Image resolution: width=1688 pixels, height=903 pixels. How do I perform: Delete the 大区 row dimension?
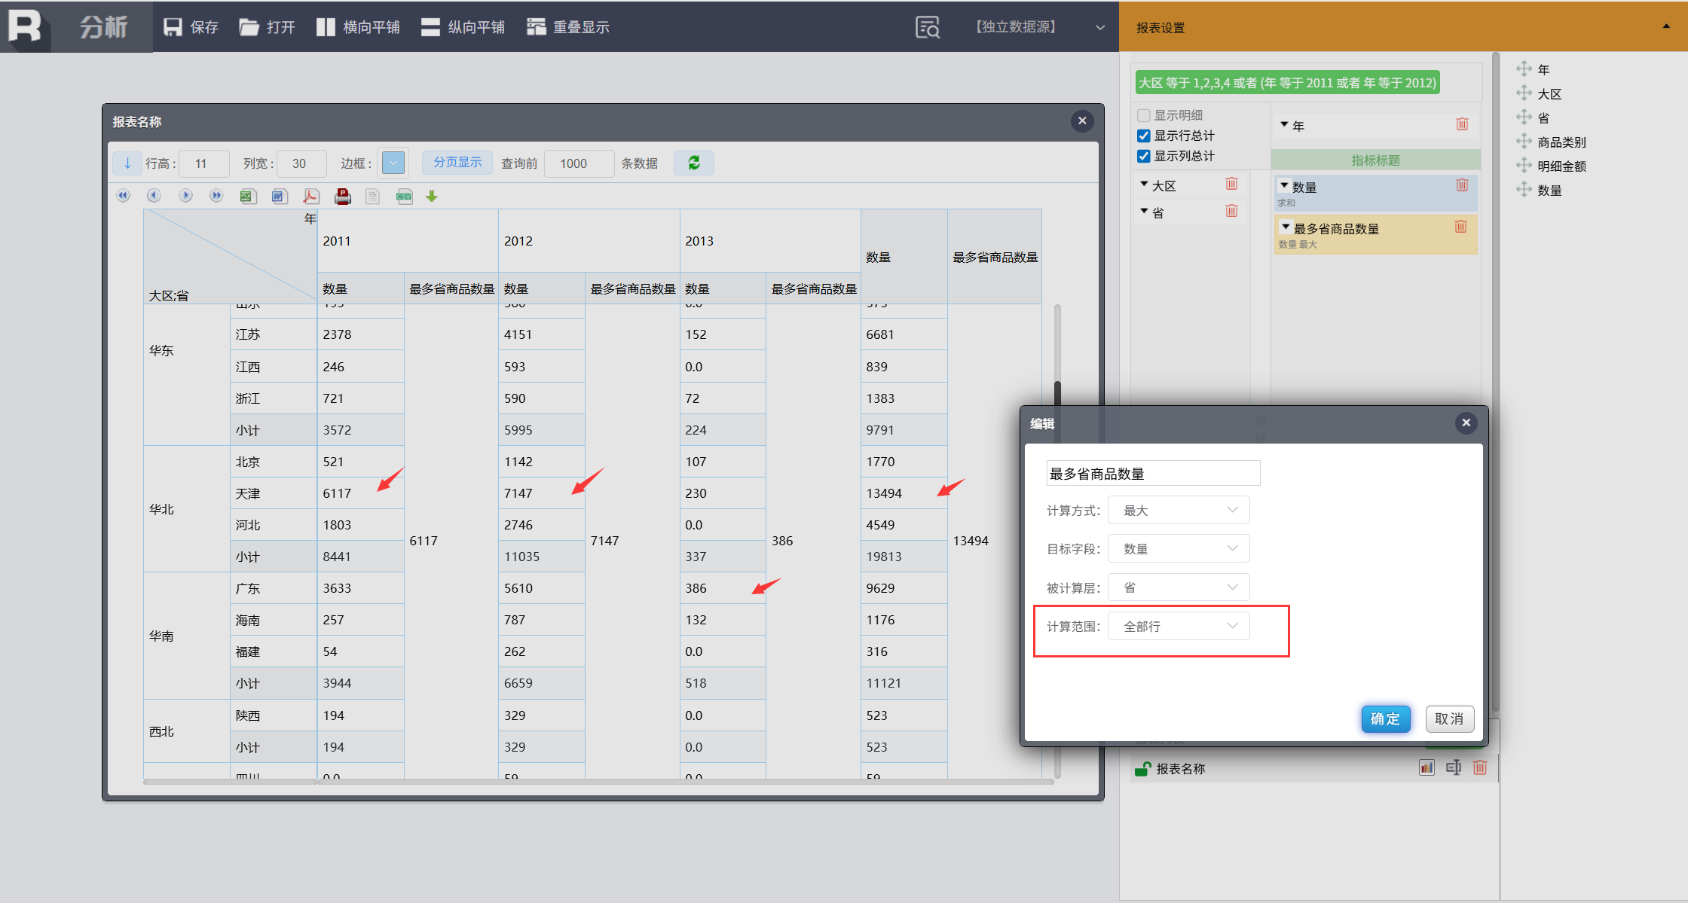coord(1231,184)
